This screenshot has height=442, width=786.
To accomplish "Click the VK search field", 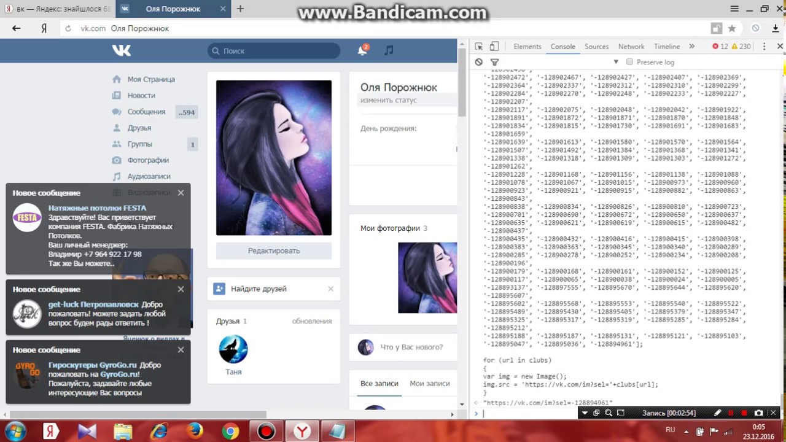I will tap(274, 51).
